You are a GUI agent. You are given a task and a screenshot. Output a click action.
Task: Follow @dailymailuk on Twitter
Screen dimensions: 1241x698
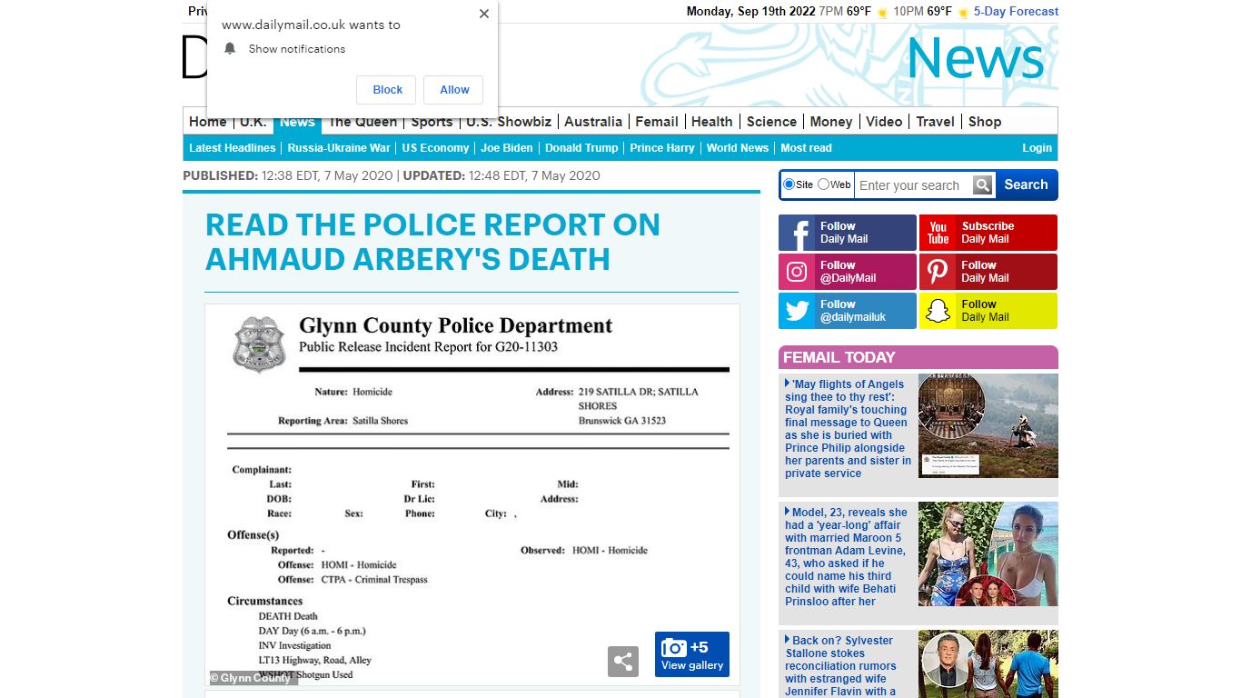tap(848, 311)
